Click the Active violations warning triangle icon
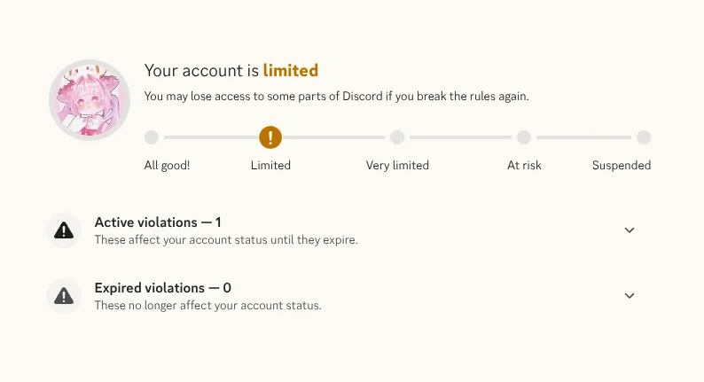 (64, 230)
